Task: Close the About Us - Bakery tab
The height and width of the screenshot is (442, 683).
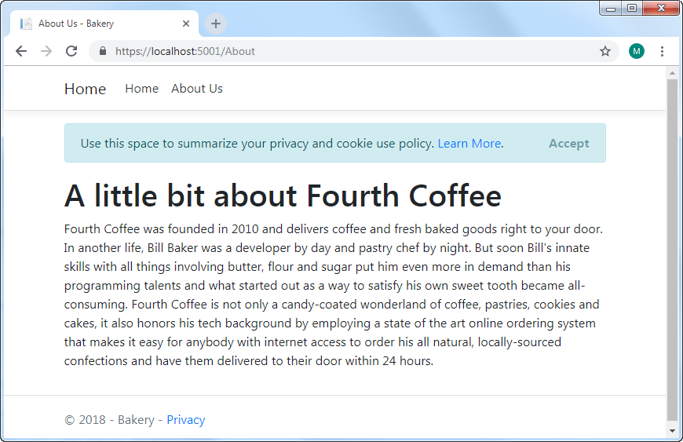Action: 186,24
